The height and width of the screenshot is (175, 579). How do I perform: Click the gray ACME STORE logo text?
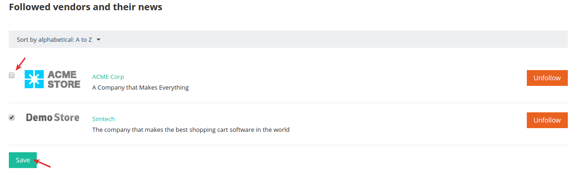click(64, 79)
